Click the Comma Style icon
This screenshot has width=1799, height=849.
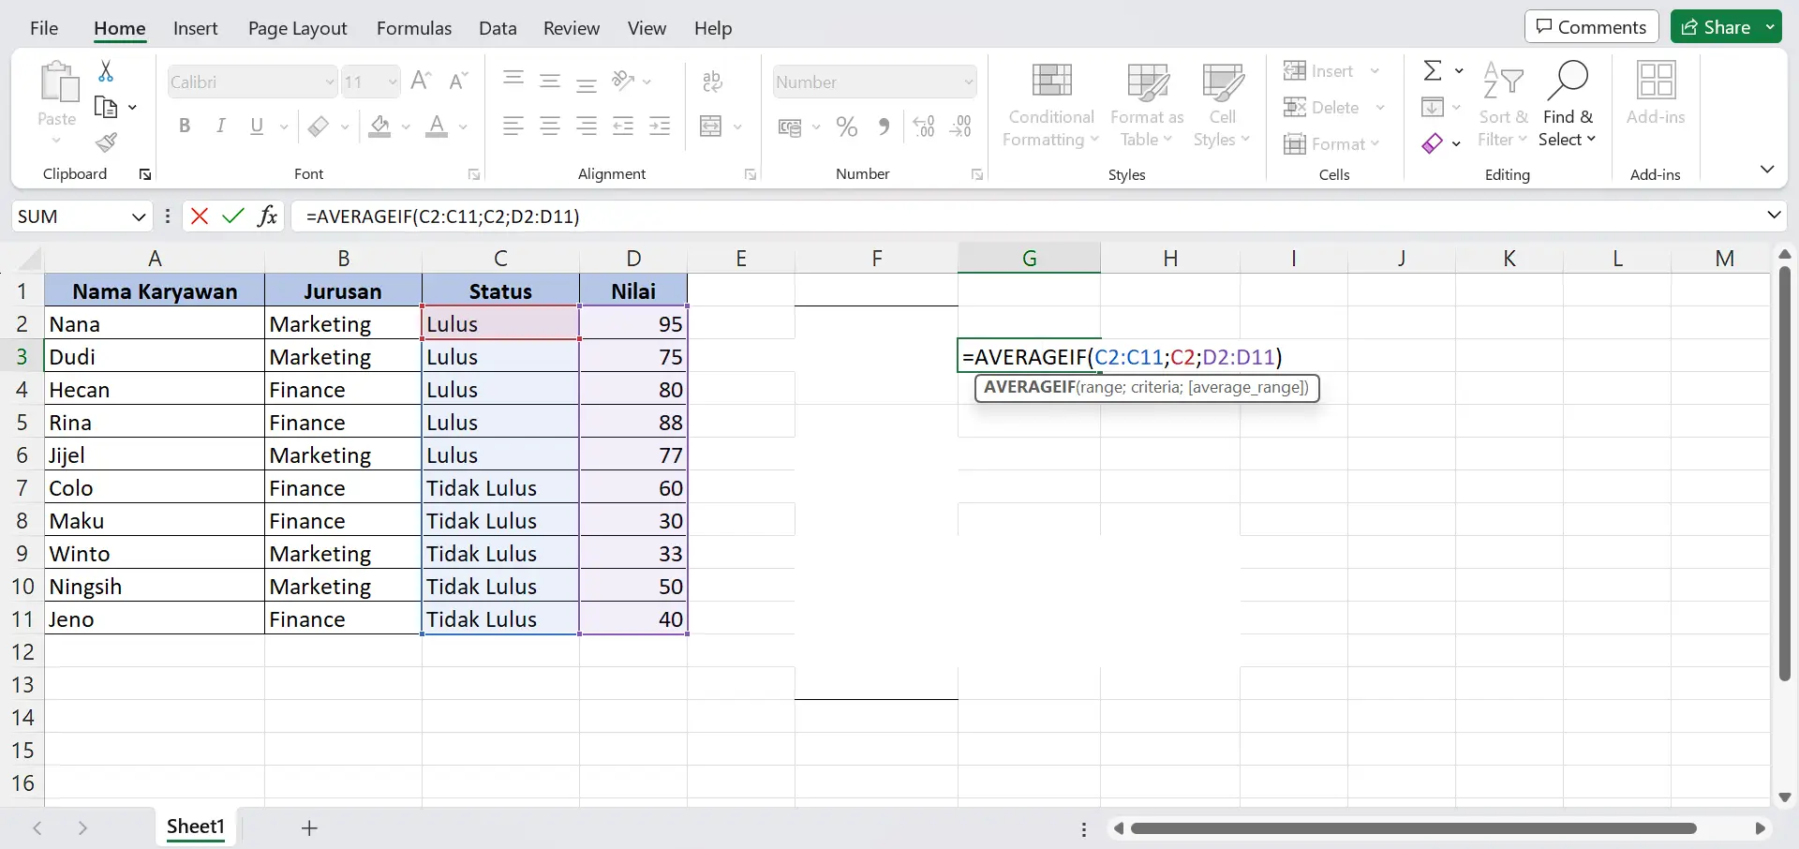point(884,127)
